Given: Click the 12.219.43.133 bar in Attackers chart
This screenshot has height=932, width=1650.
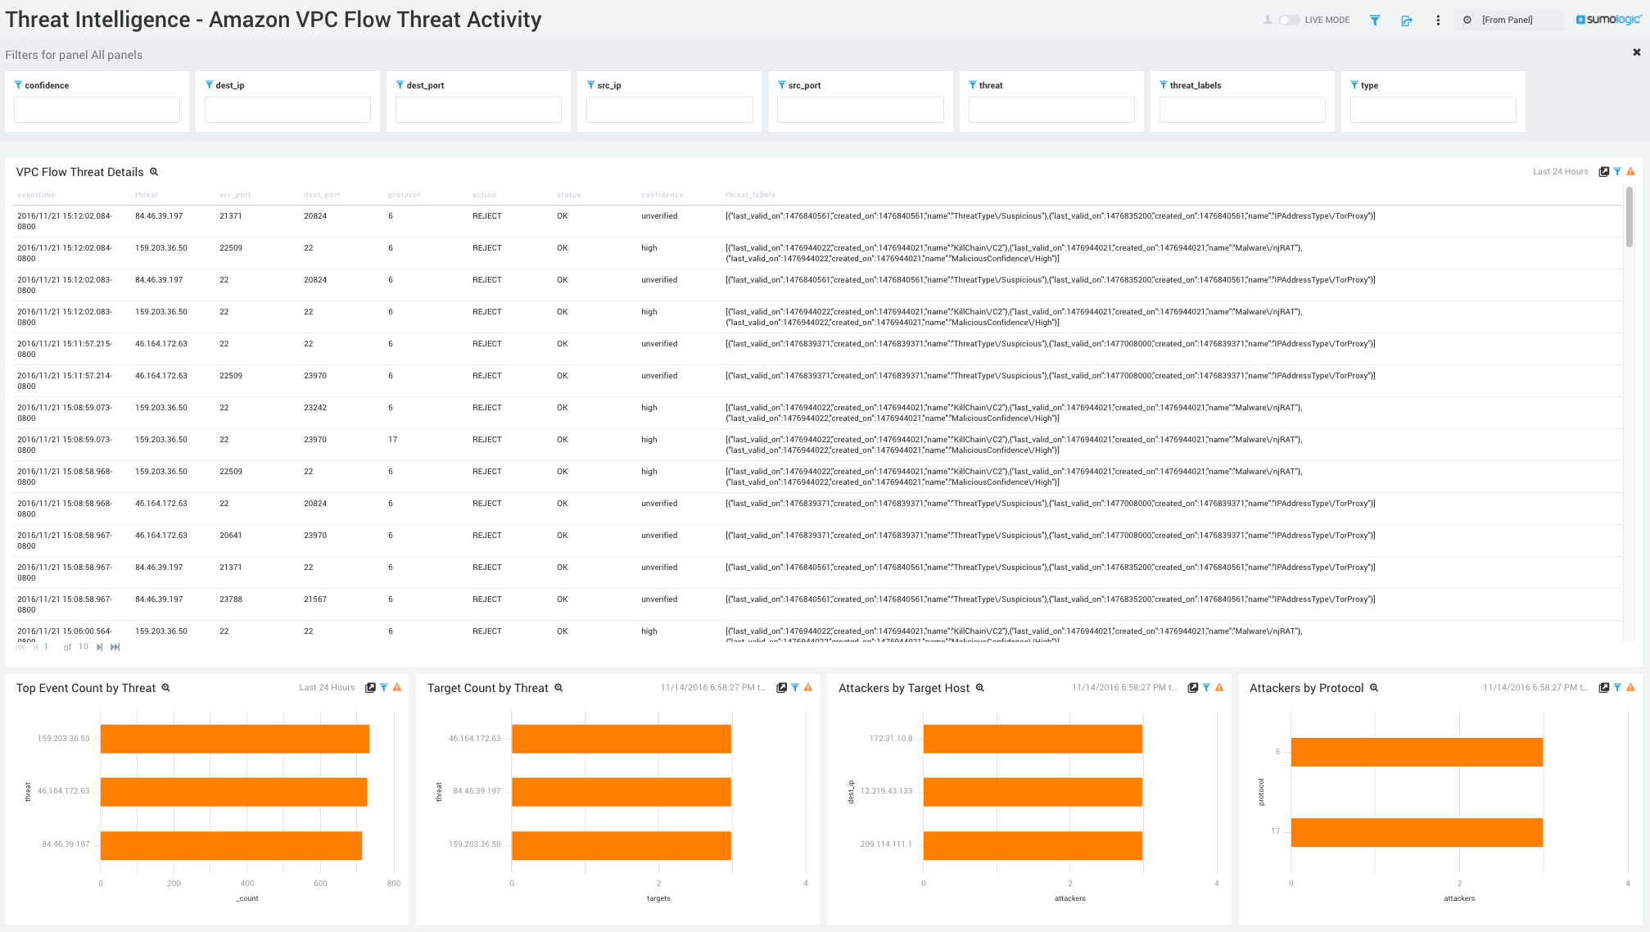Looking at the screenshot, I should tap(1033, 792).
